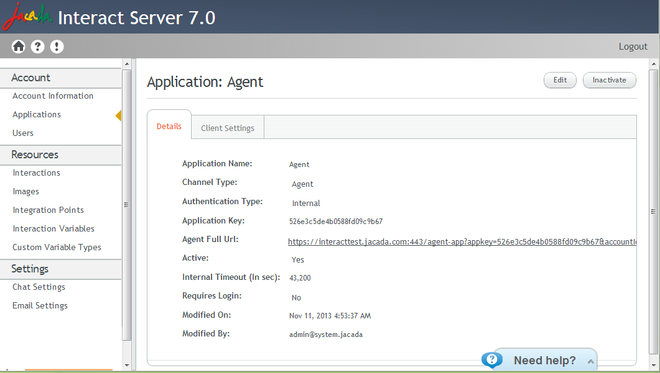
Task: Click the Application Key: label
Action: coord(213,220)
